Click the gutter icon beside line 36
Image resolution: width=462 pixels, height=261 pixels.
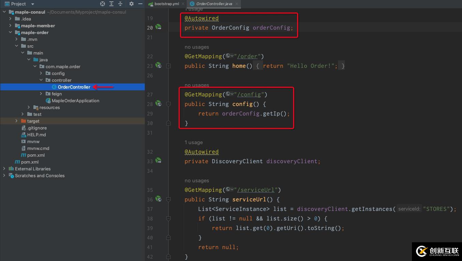[x=158, y=199]
